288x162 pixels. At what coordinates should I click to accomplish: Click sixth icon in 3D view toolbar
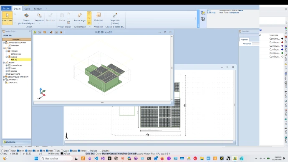pos(61,32)
